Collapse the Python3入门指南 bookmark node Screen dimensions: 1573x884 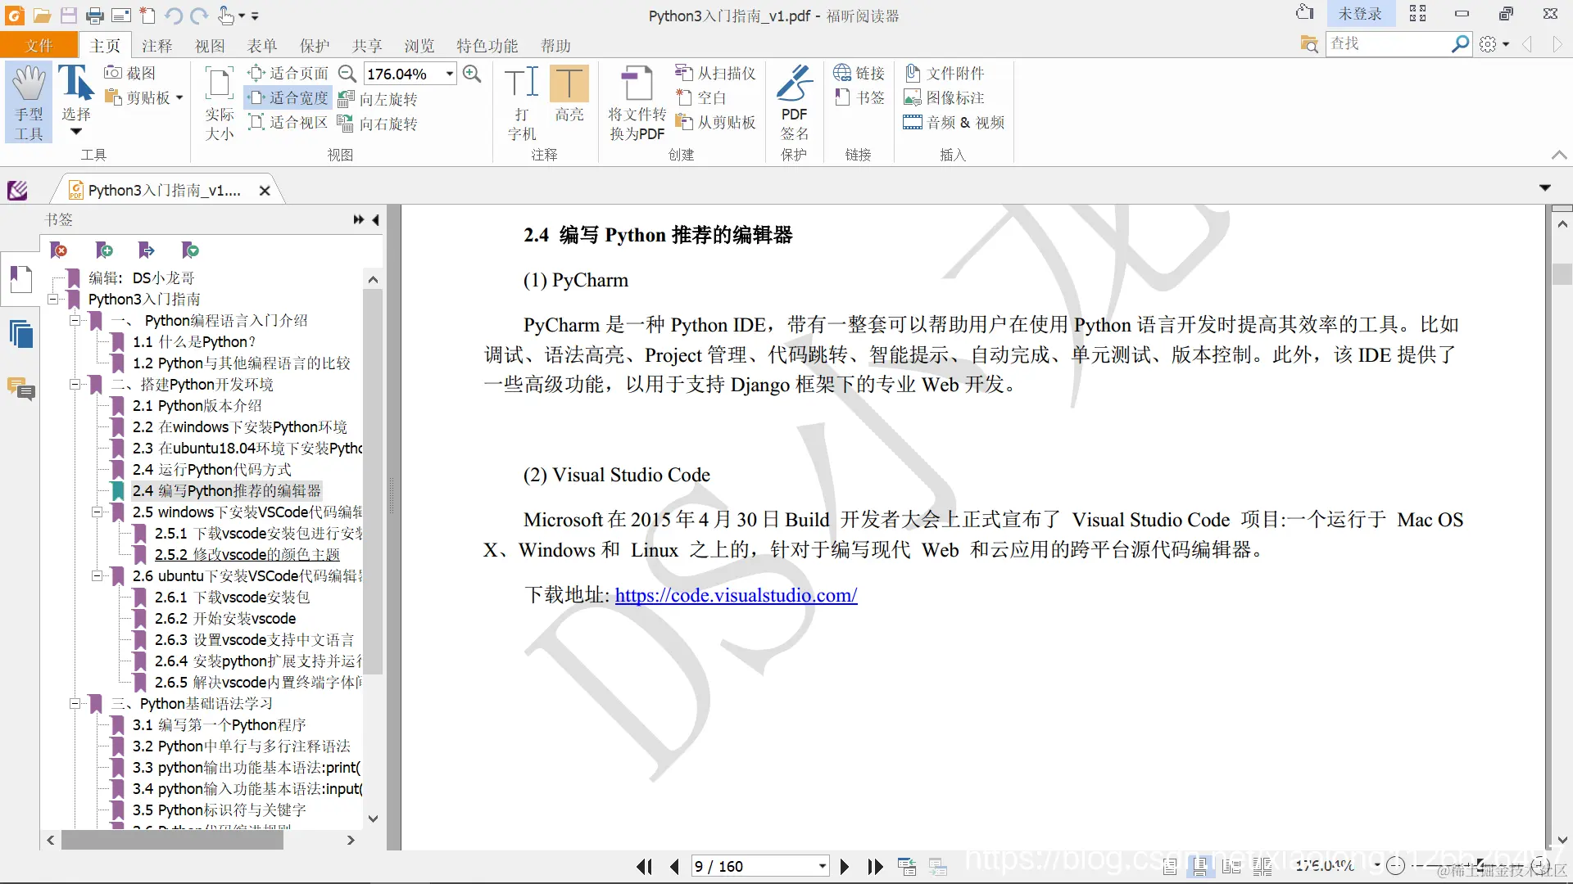coord(52,300)
